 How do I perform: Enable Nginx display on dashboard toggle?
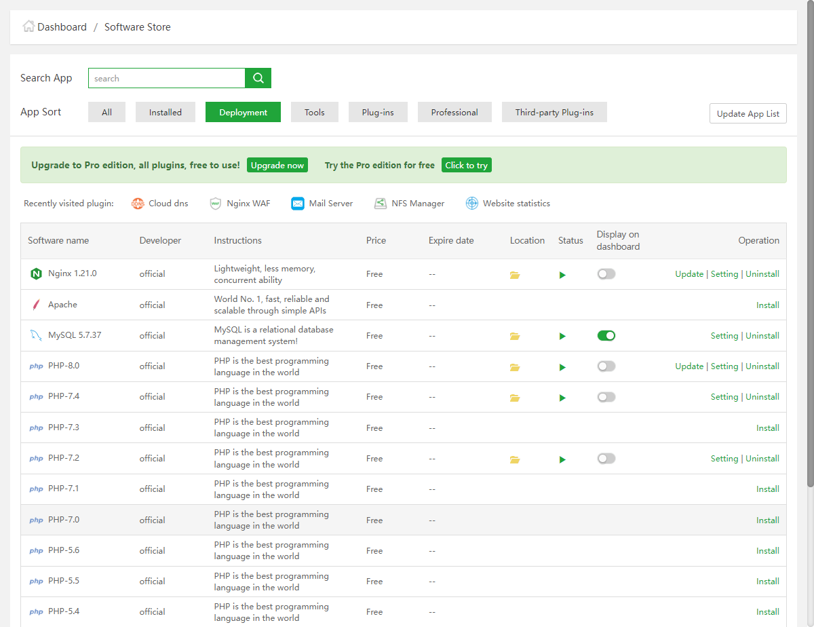[x=606, y=274]
